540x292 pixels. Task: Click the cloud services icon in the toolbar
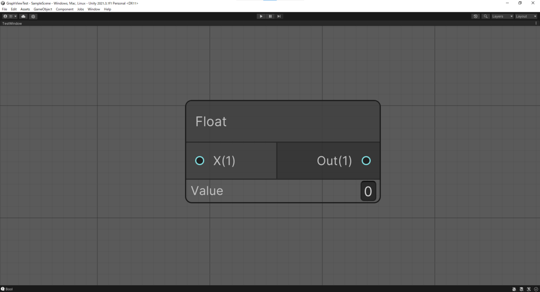coord(23,16)
